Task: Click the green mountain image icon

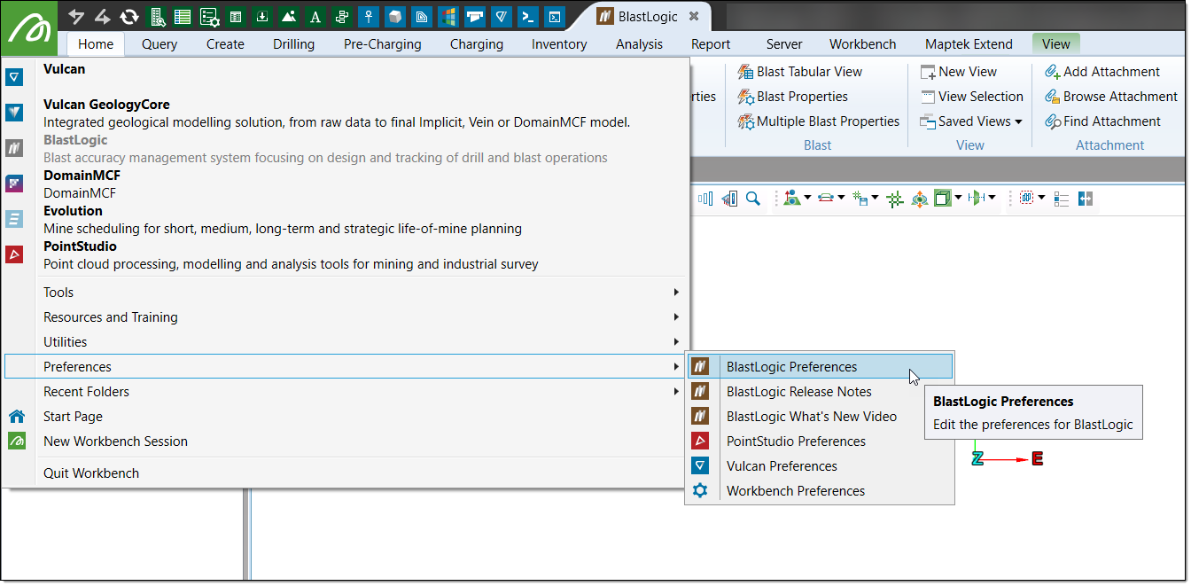Action: [x=288, y=17]
